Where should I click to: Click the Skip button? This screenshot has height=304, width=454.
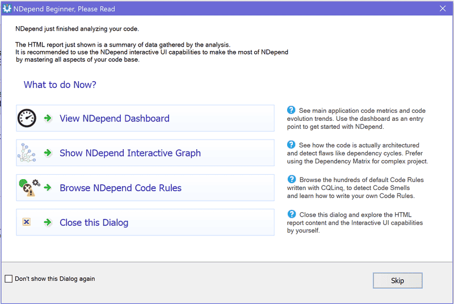tap(398, 281)
